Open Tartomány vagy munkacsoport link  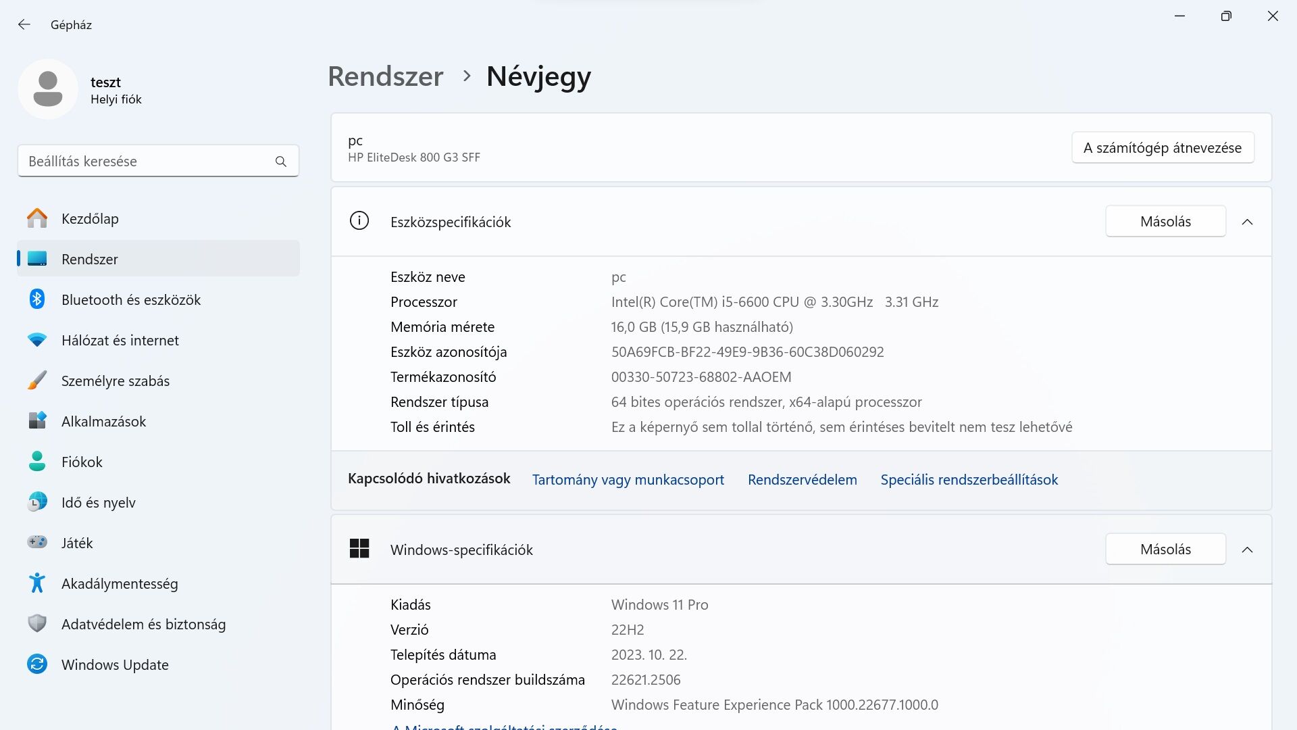pyautogui.click(x=628, y=479)
